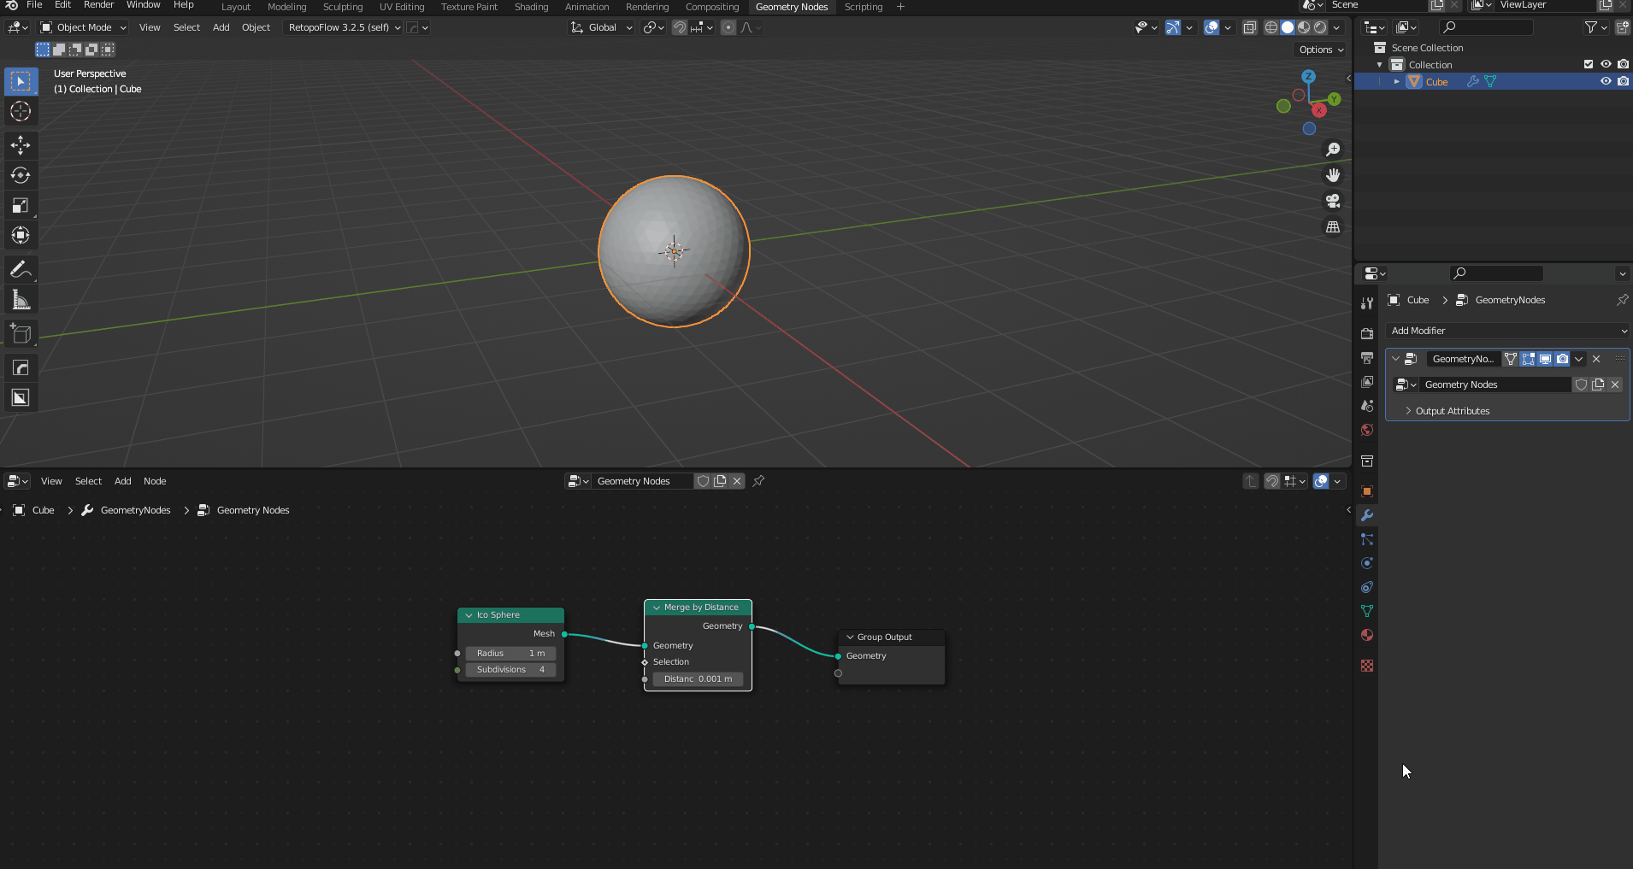The height and width of the screenshot is (869, 1633).
Task: Select the Move tool in the viewport toolbar
Action: [x=21, y=145]
